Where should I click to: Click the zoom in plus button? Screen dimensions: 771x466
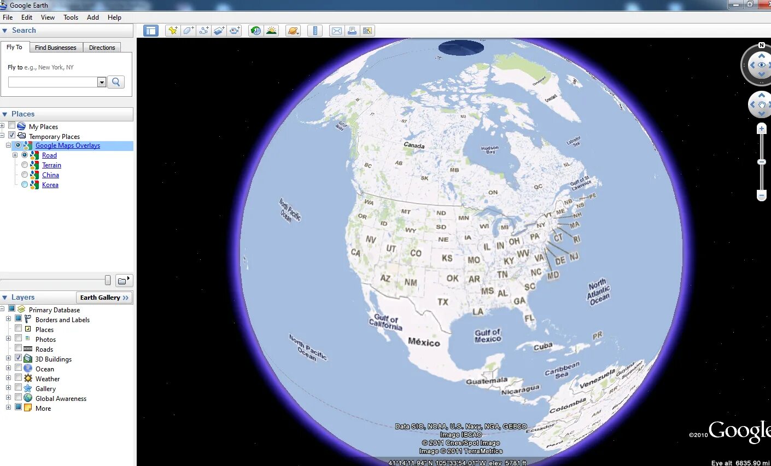[762, 129]
